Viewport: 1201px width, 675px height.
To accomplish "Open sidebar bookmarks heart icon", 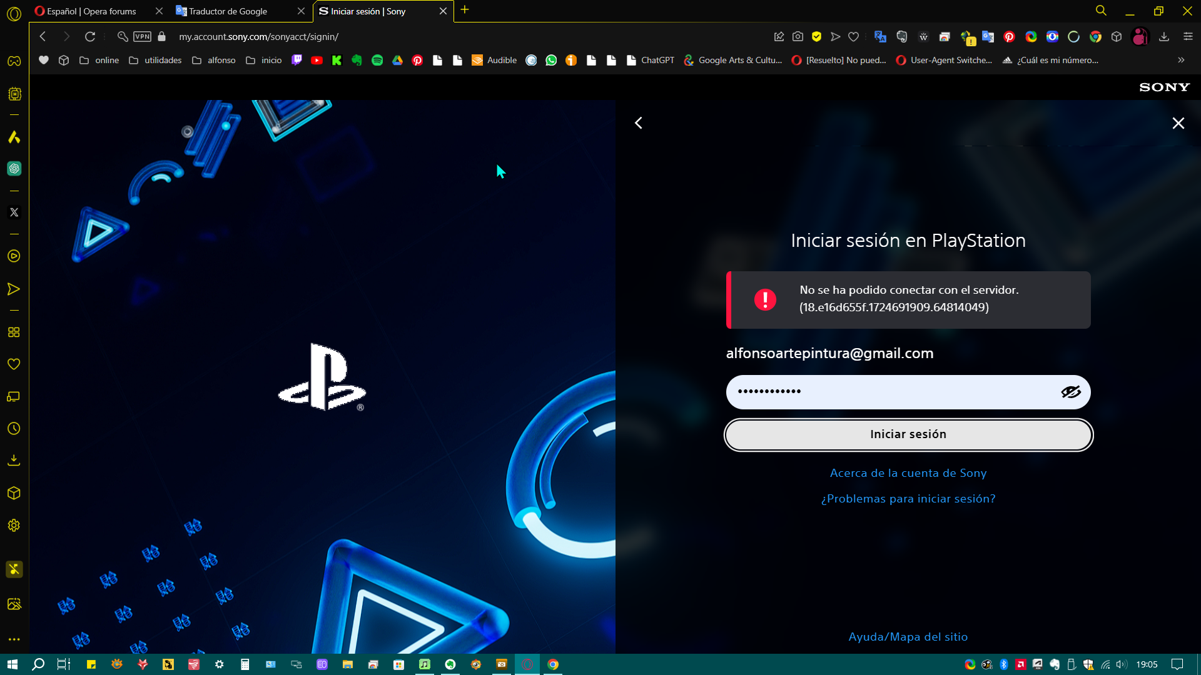I will pyautogui.click(x=14, y=364).
